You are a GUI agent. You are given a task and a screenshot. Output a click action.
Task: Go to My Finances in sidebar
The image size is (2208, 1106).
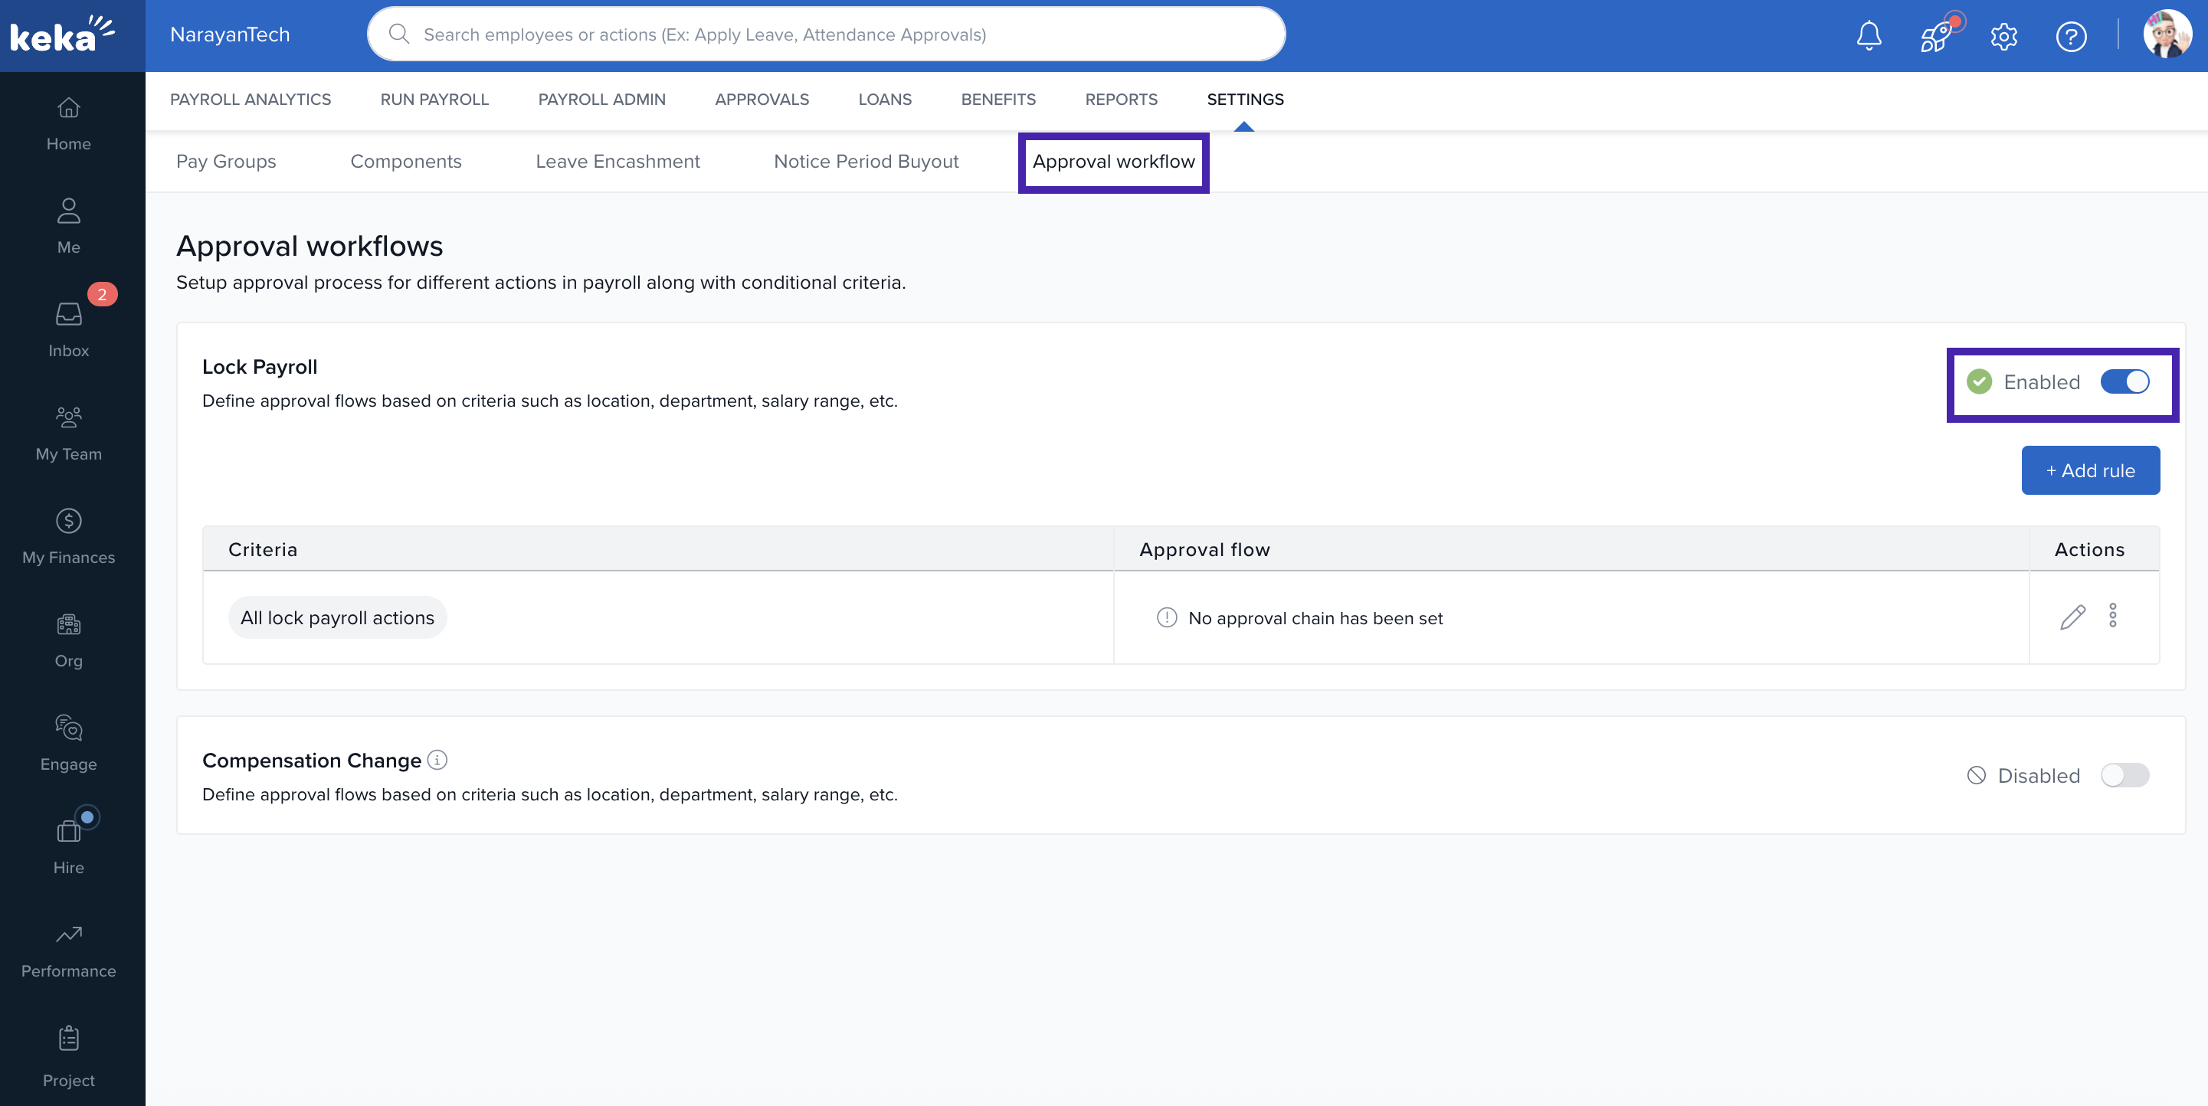tap(69, 536)
